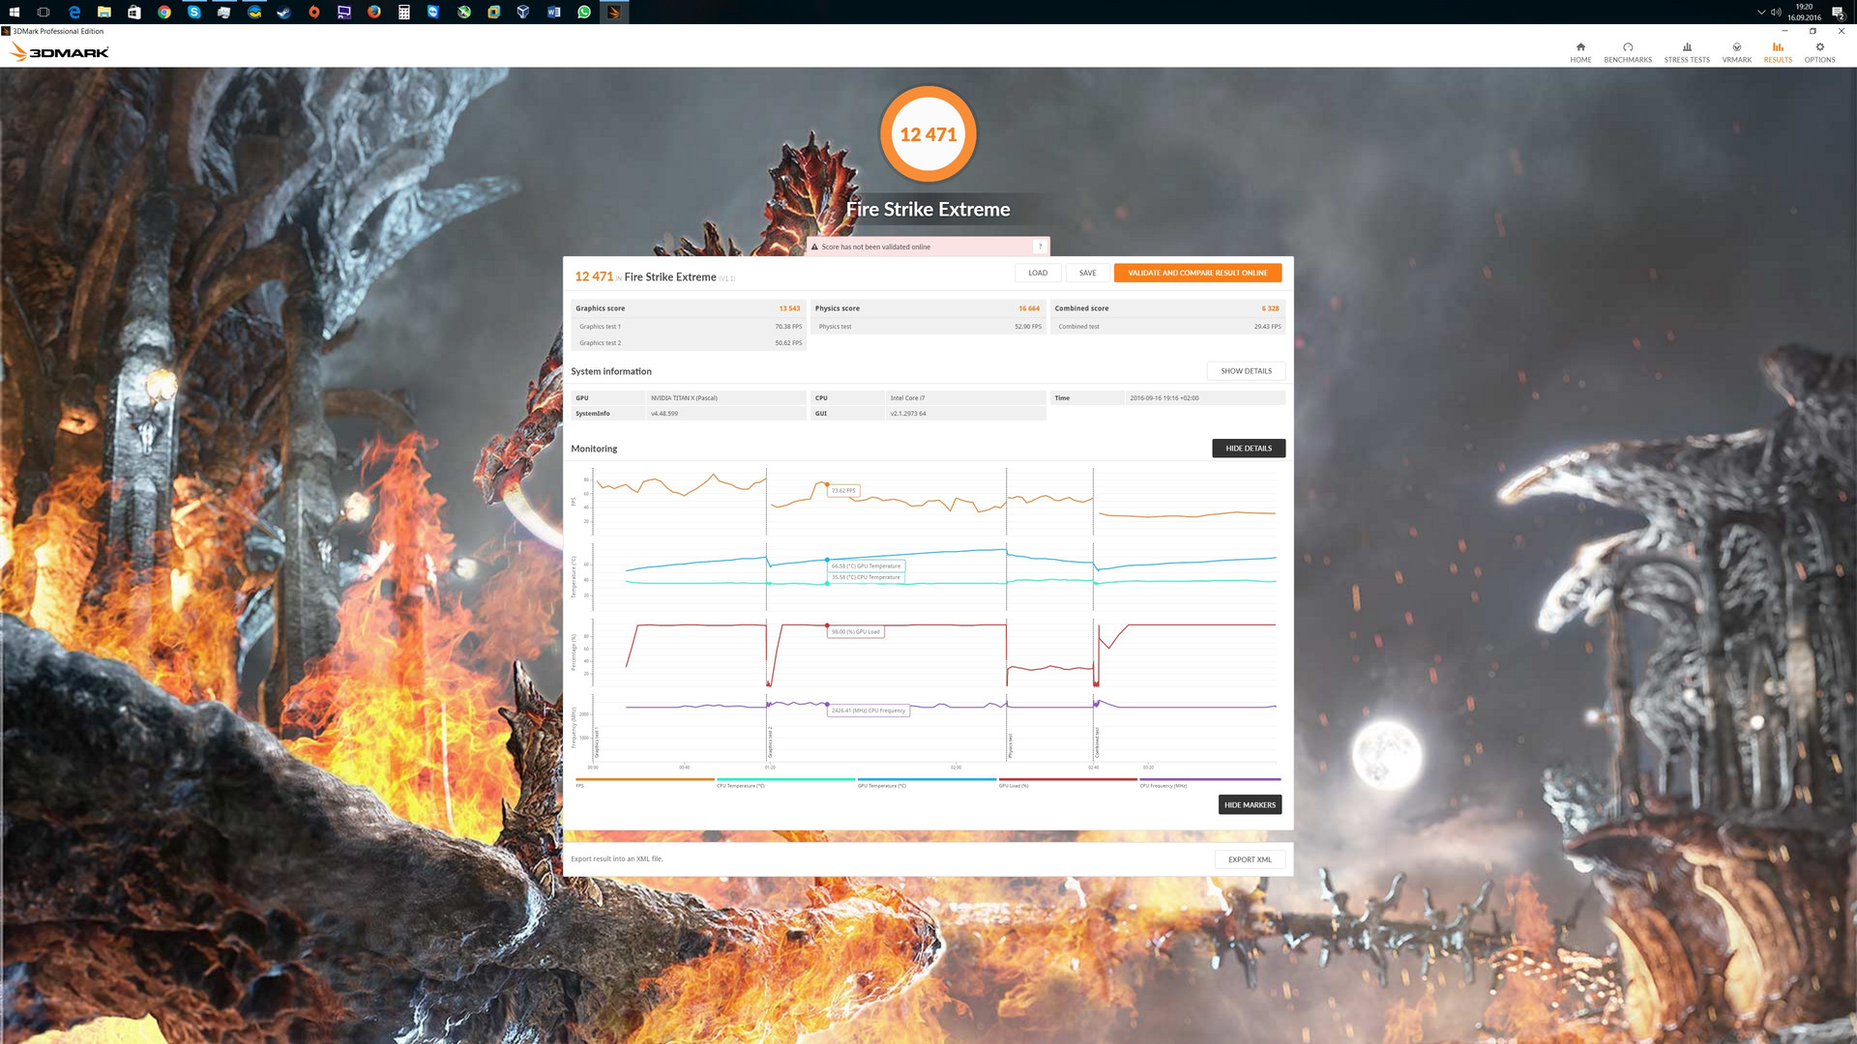Open the VRMark tab
This screenshot has width=1857, height=1044.
click(x=1737, y=52)
